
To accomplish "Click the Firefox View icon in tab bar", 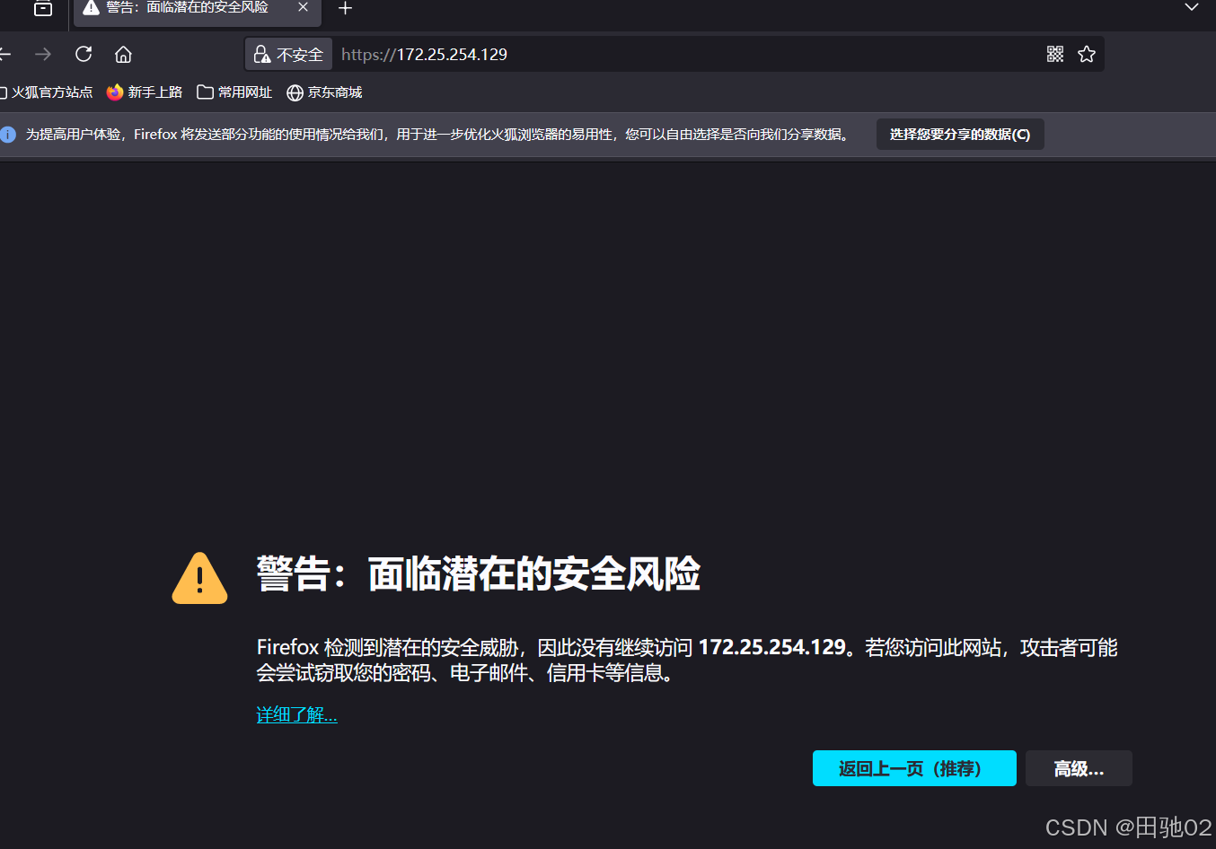I will point(42,8).
